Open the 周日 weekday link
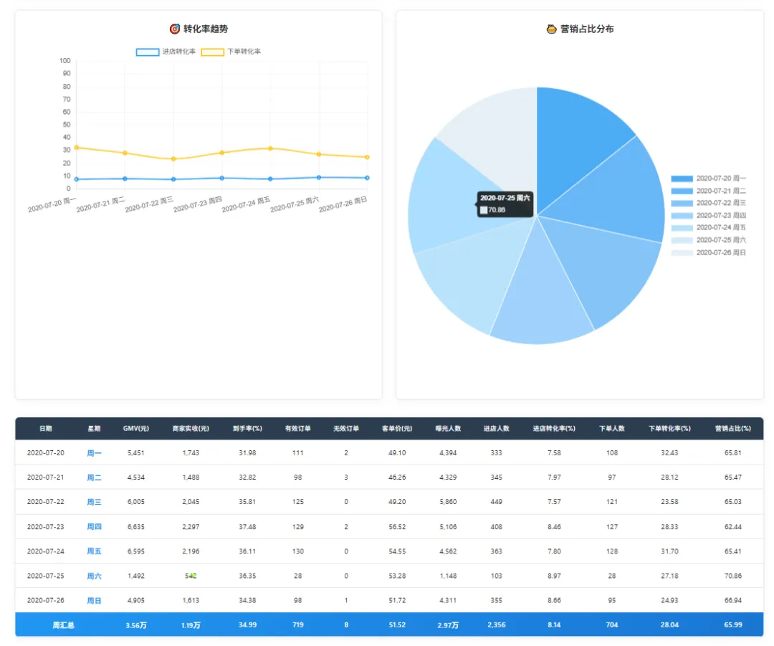Viewport: 774px width, 646px height. 94,601
